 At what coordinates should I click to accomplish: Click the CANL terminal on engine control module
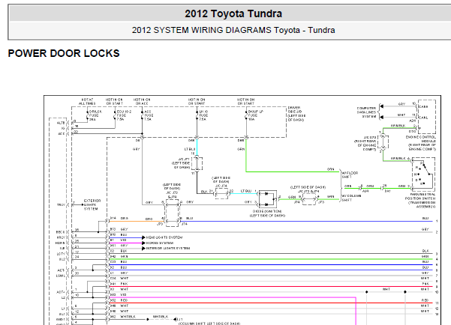click(423, 118)
